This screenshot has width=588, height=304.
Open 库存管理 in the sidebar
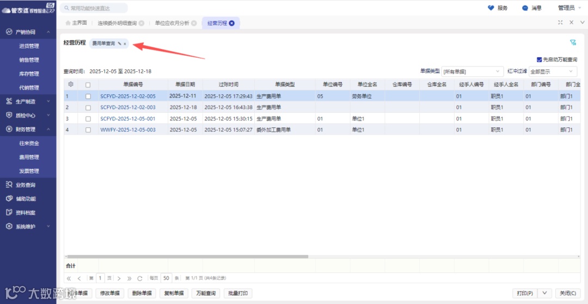[29, 74]
